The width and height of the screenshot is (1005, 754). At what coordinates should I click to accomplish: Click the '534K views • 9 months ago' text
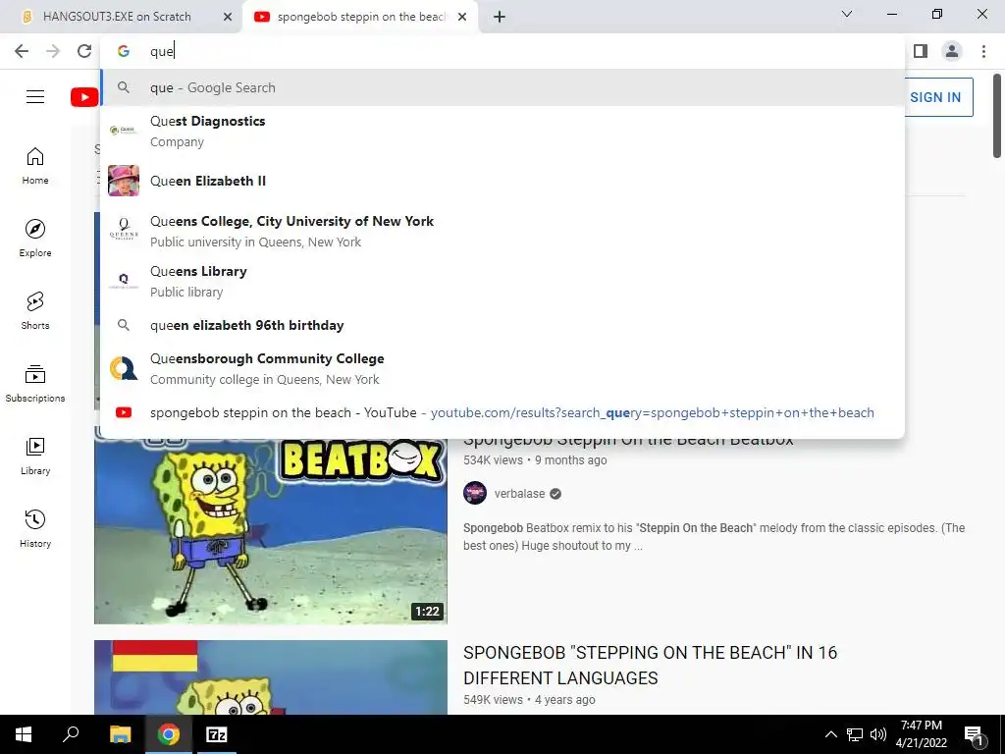tap(535, 460)
